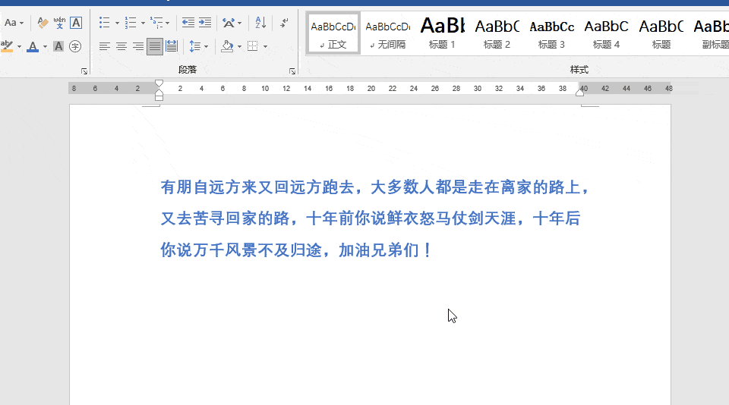Image resolution: width=729 pixels, height=405 pixels.
Task: Turn on justified alignment
Action: pyautogui.click(x=155, y=46)
